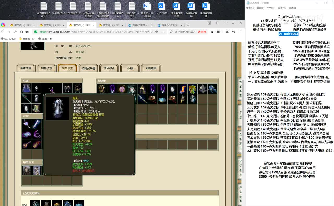
Task: Open a new browser tab
Action: click(x=188, y=25)
